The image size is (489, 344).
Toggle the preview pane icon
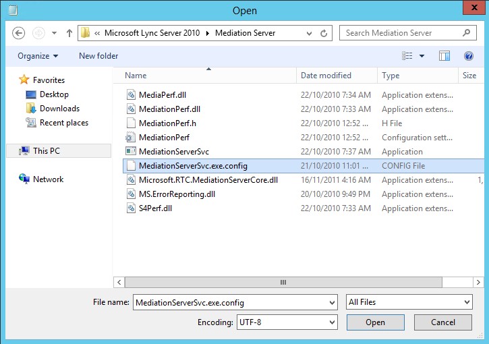tap(444, 56)
